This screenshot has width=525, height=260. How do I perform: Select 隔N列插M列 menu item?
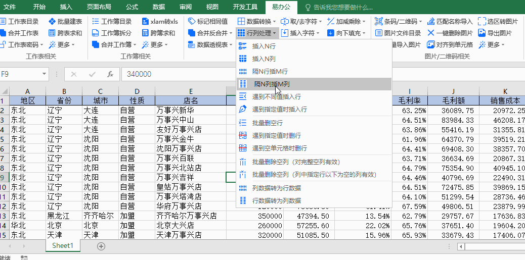pyautogui.click(x=314, y=84)
